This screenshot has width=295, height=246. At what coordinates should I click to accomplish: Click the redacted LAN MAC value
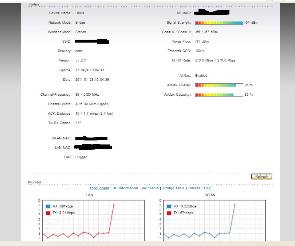[x=93, y=147]
